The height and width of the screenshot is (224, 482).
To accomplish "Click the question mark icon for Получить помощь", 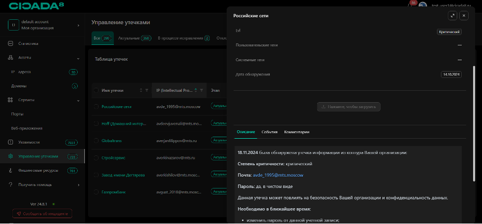I will tap(10, 185).
